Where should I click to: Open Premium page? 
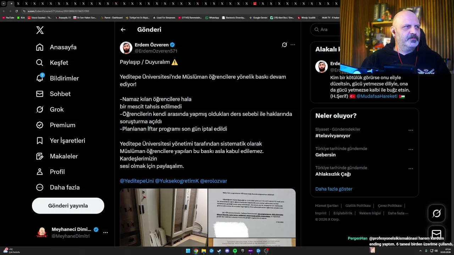pyautogui.click(x=56, y=125)
